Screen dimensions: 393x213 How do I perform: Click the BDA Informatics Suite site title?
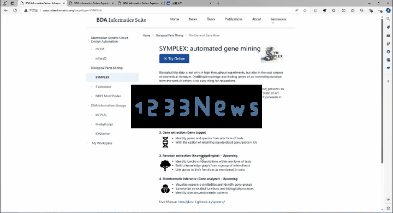pos(121,20)
